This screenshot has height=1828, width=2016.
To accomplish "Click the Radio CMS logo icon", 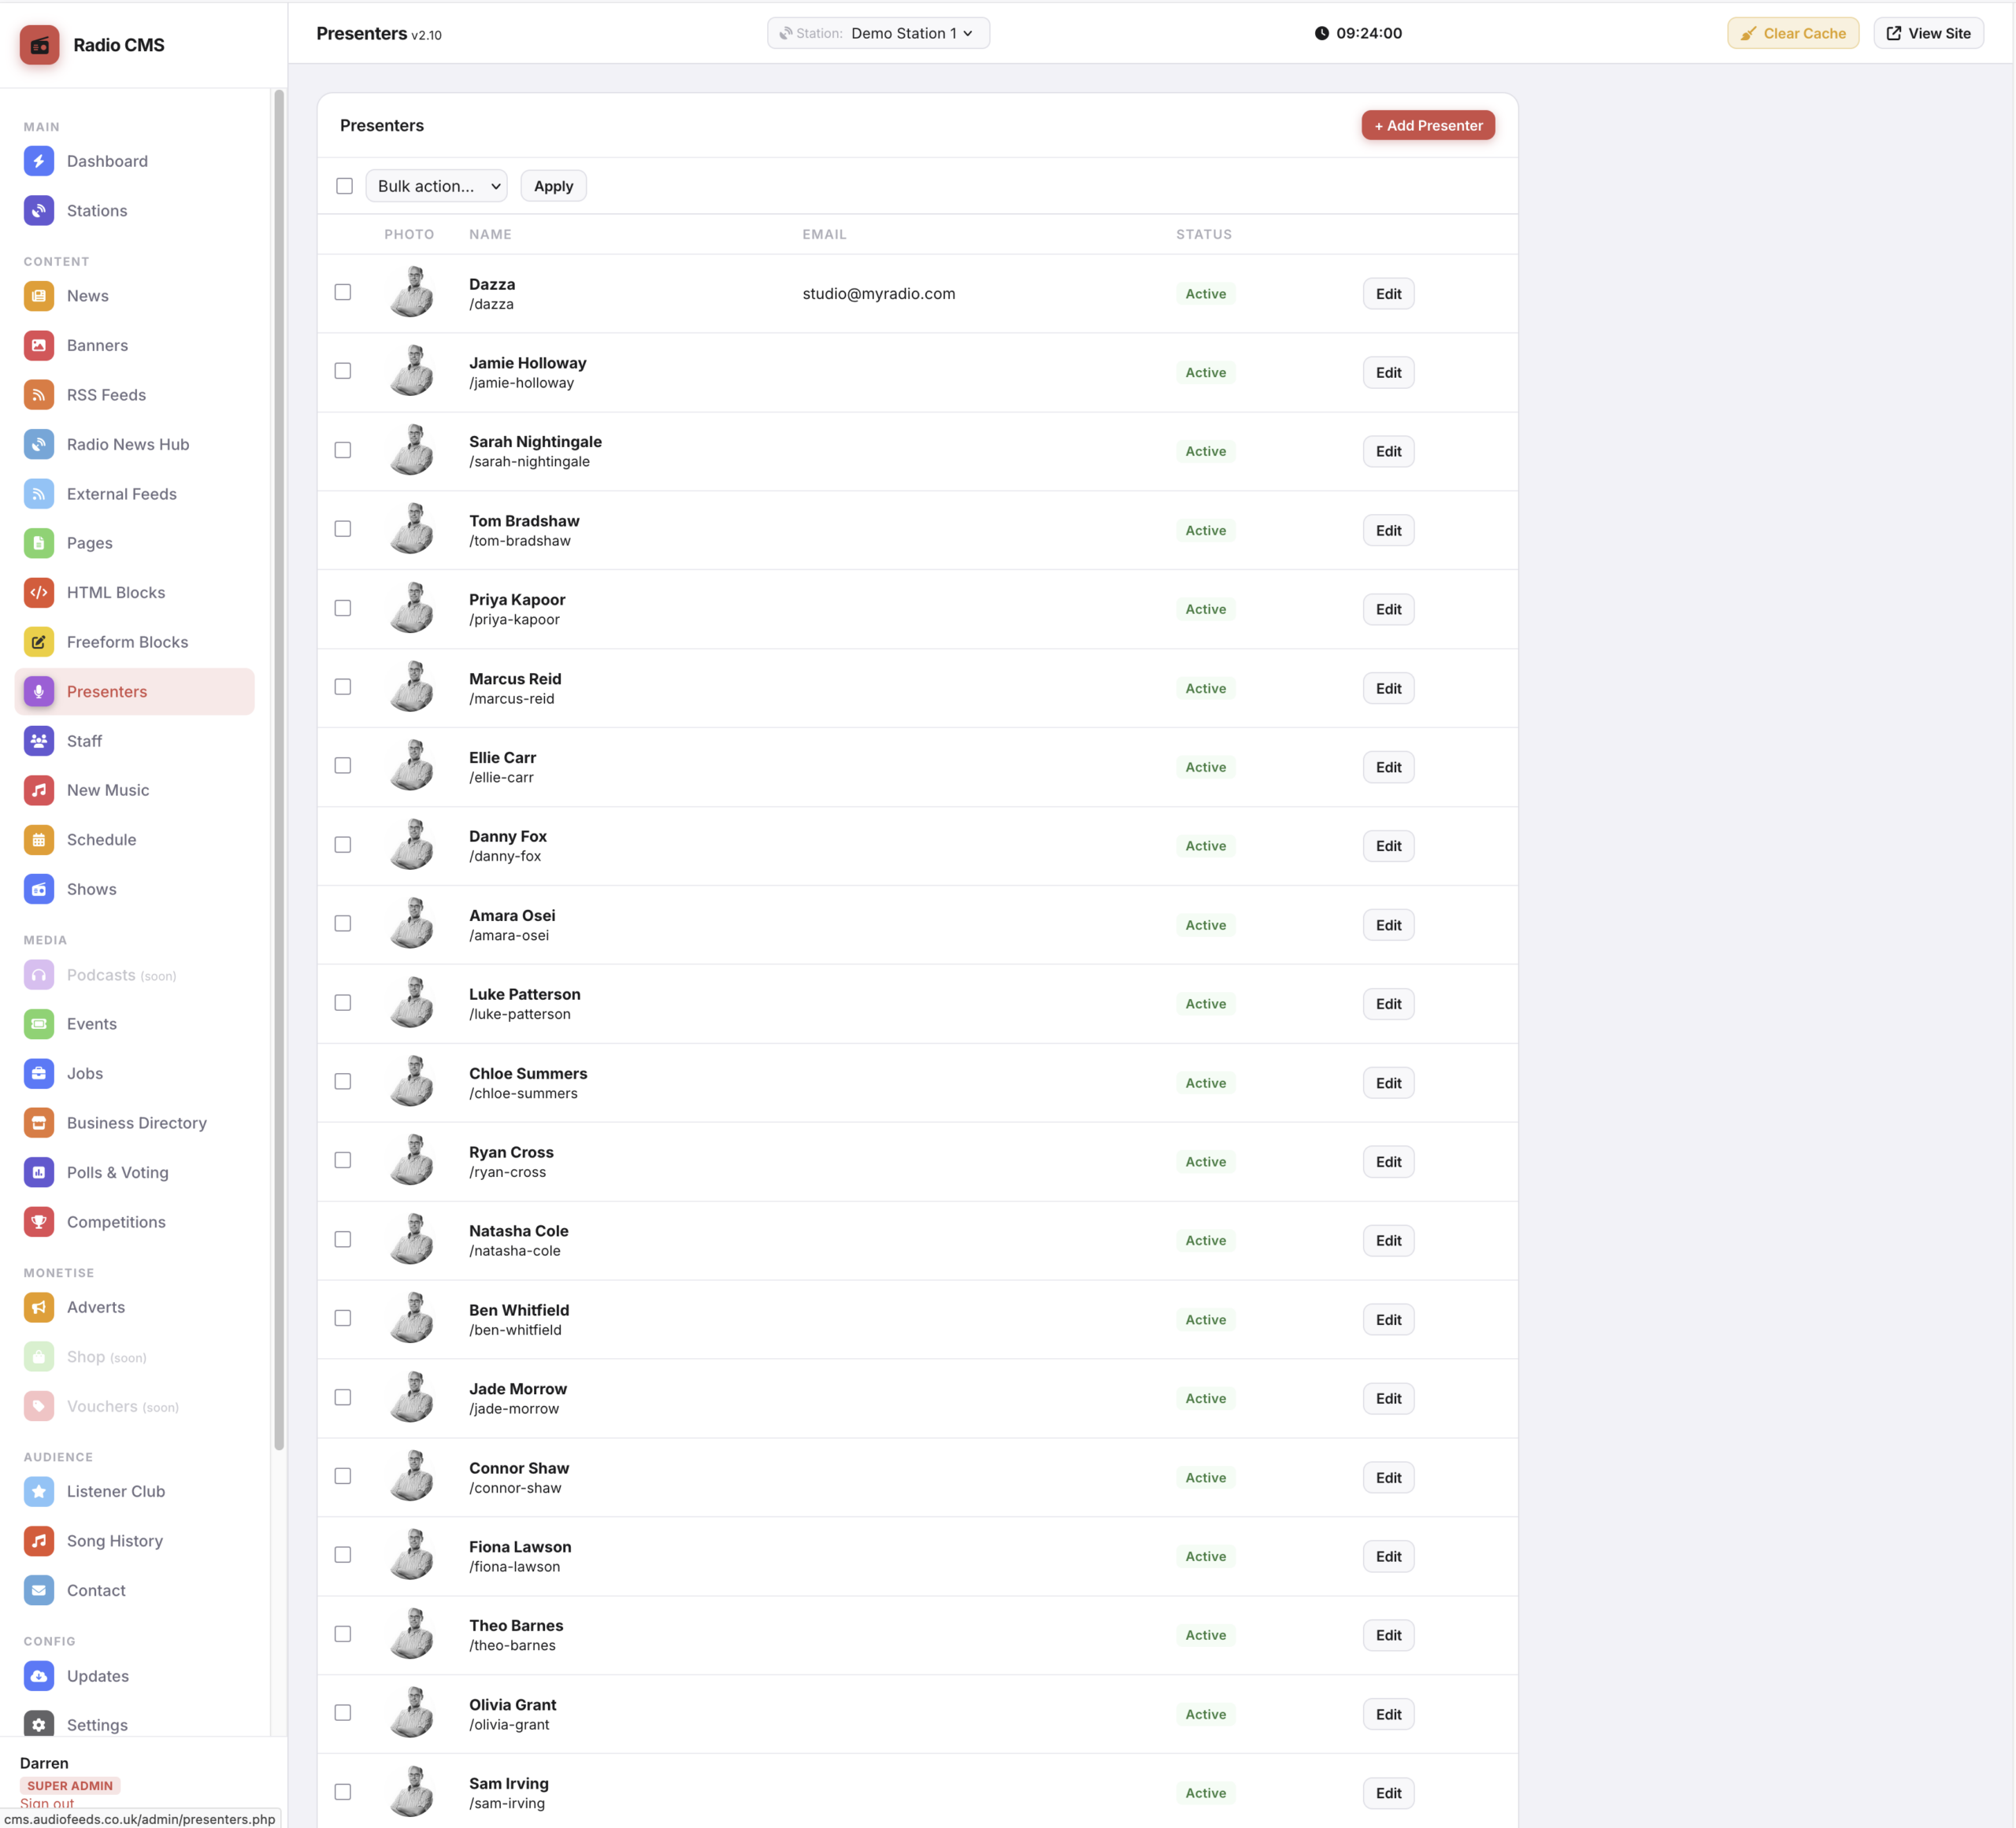I will tap(40, 45).
